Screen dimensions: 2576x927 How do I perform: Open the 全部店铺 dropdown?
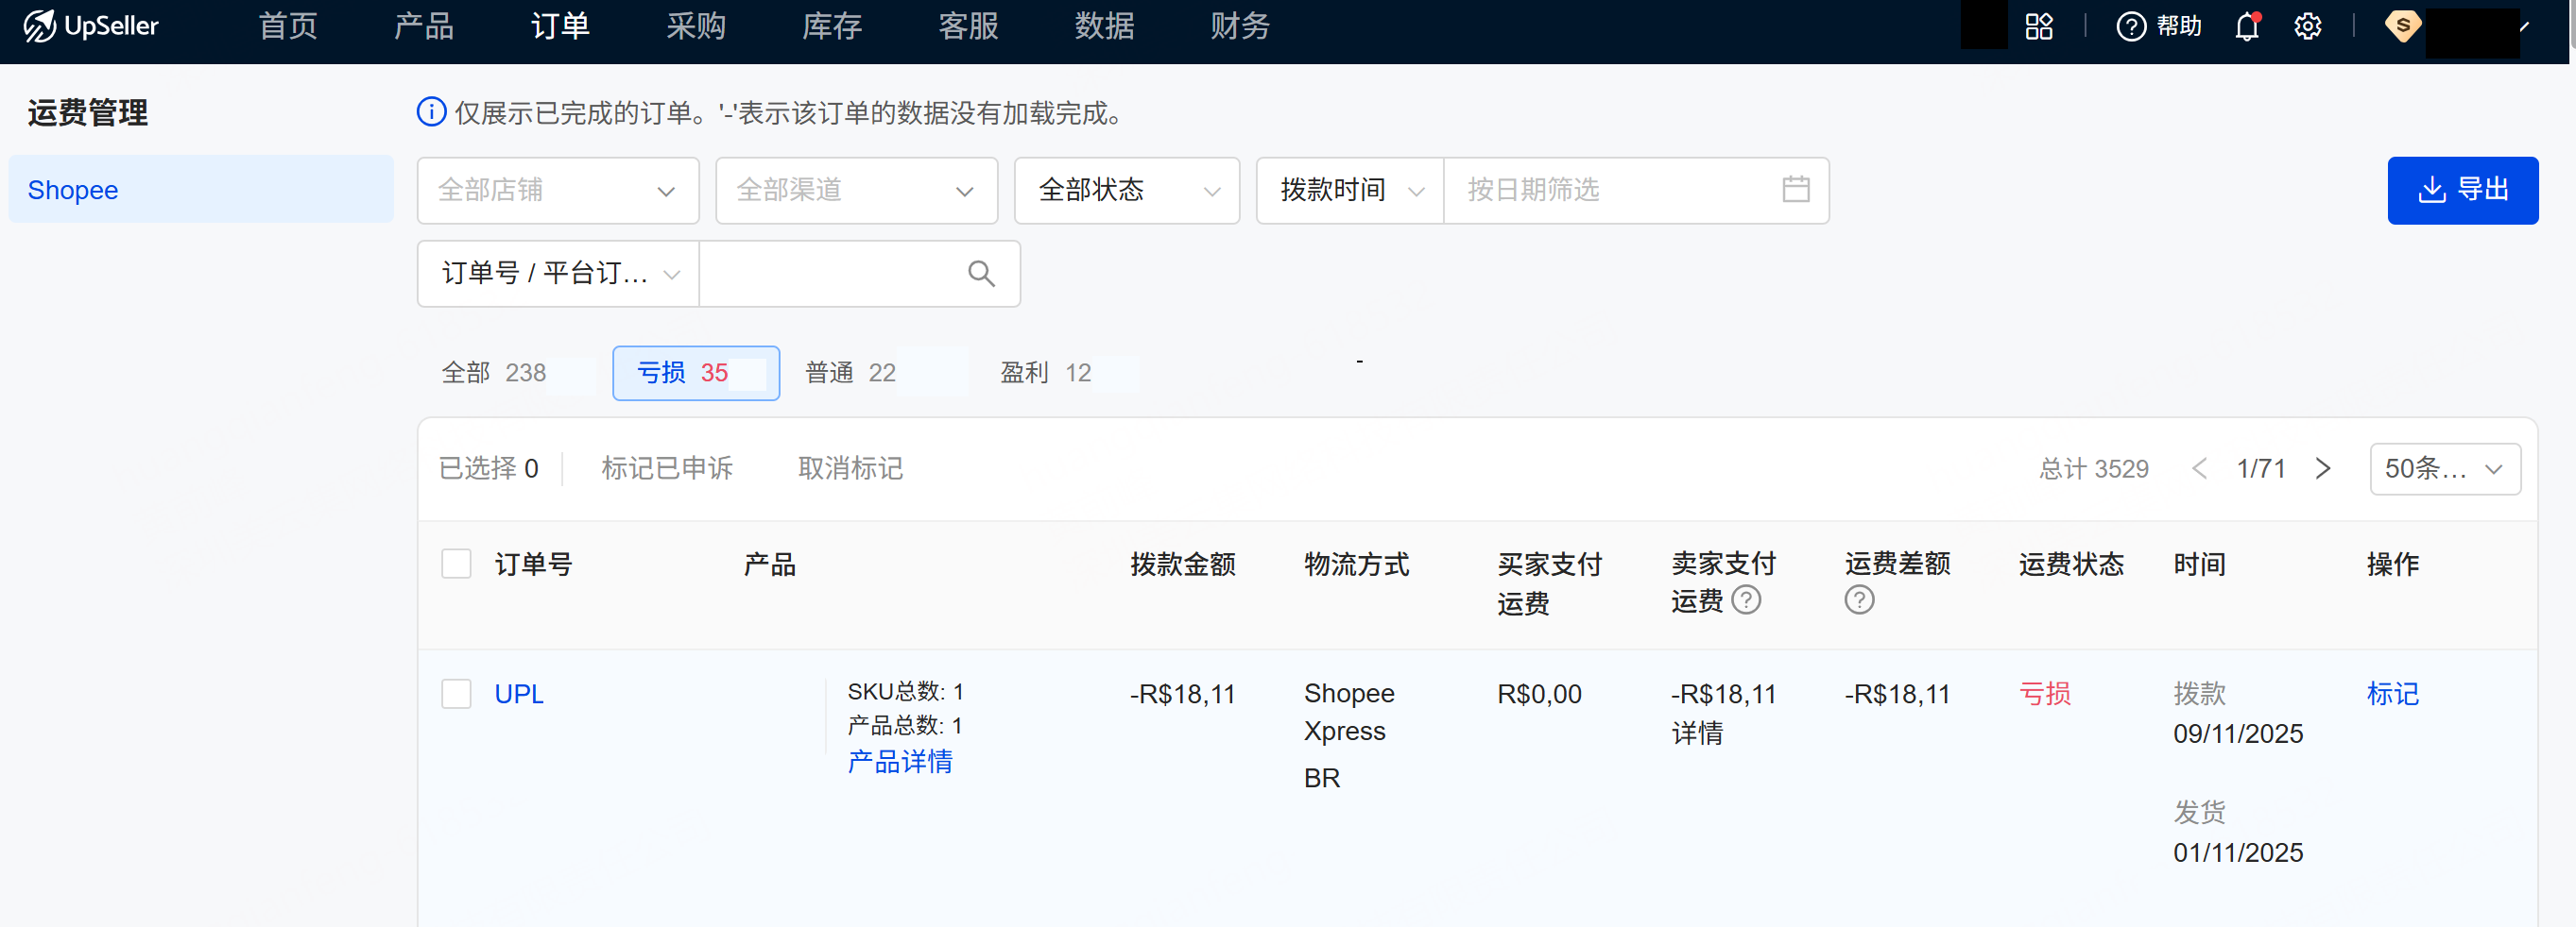[x=557, y=190]
